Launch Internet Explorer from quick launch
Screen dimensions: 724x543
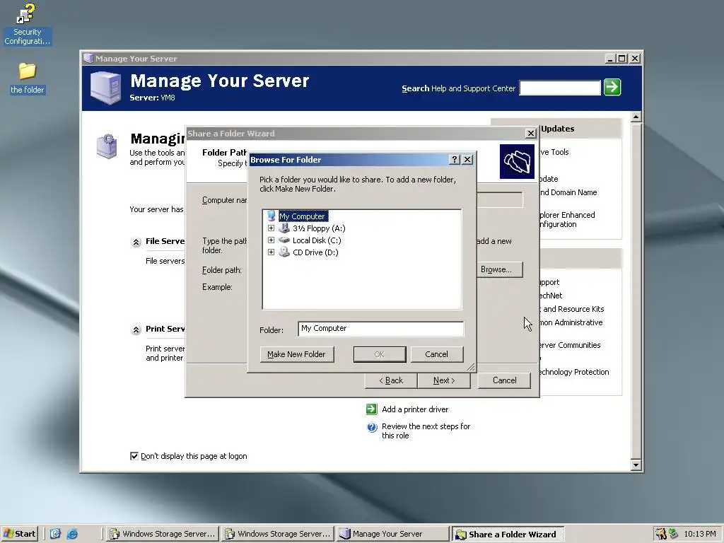(72, 534)
